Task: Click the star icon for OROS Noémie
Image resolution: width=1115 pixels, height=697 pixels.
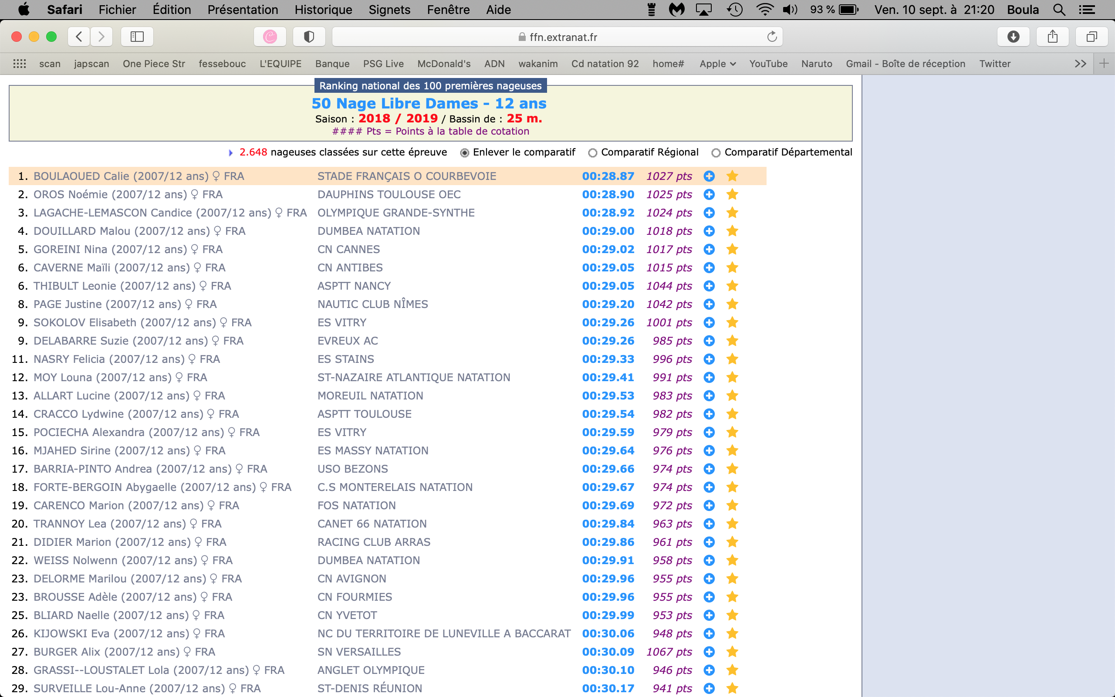Action: pos(732,195)
